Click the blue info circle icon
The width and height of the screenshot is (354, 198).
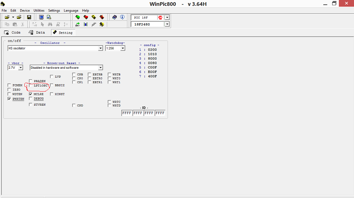click(x=122, y=17)
